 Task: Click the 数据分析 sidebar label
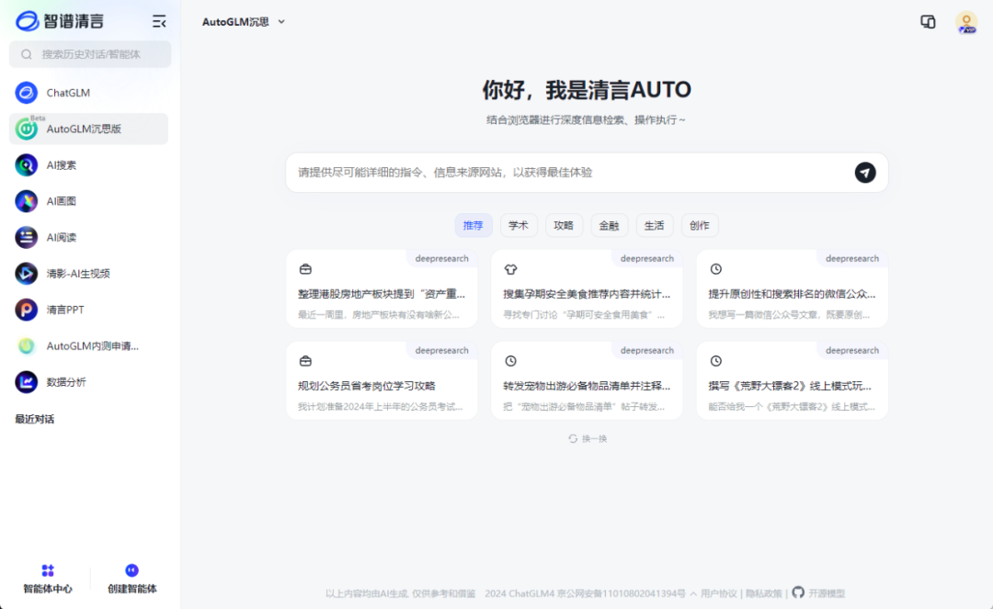(x=66, y=382)
